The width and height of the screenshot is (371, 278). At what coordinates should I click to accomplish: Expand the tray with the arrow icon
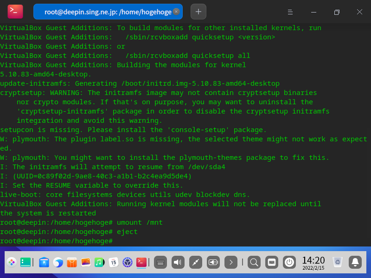[231, 262]
